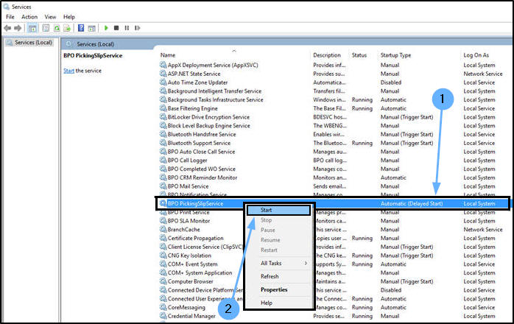Select COM+ System Application service

click(x=200, y=272)
